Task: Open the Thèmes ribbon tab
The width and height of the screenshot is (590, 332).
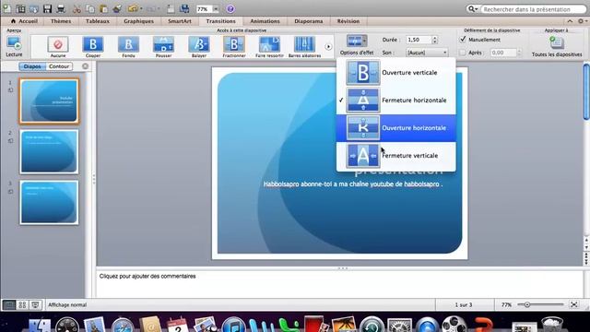Action: pyautogui.click(x=61, y=21)
